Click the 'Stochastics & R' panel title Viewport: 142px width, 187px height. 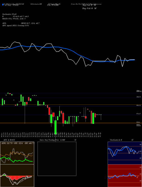tap(116, 140)
